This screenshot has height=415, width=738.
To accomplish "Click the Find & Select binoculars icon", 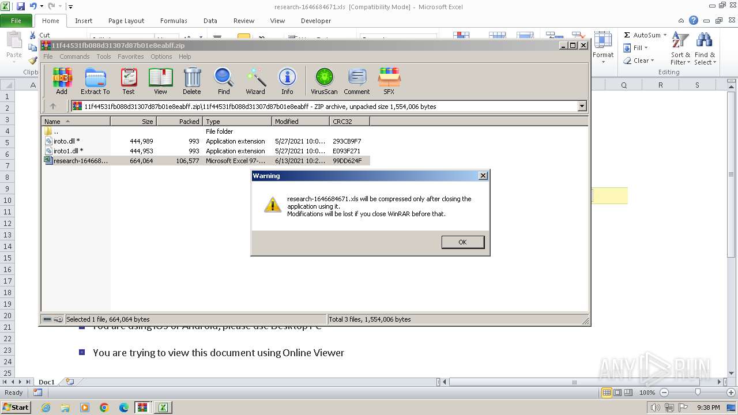I will pyautogui.click(x=705, y=49).
